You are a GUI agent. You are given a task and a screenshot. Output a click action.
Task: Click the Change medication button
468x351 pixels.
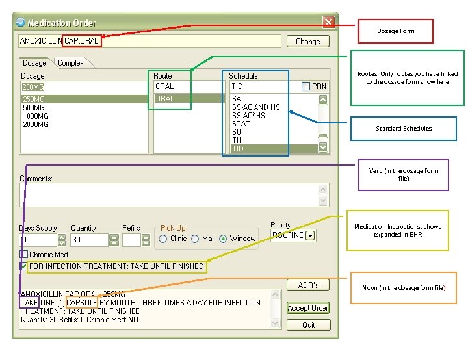coord(307,42)
